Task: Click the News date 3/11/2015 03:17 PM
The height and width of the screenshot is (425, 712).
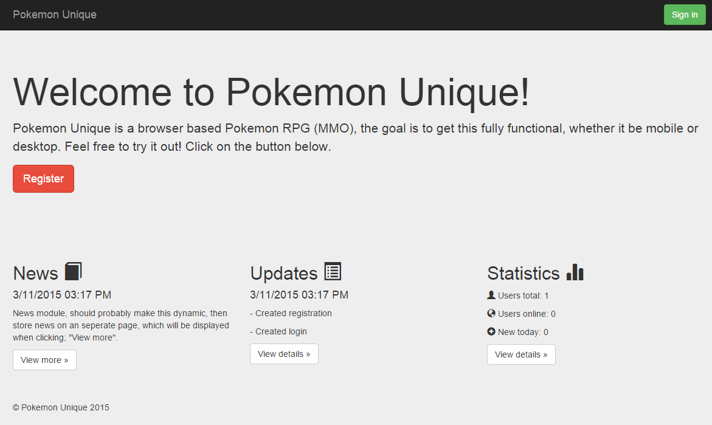Action: coord(62,295)
